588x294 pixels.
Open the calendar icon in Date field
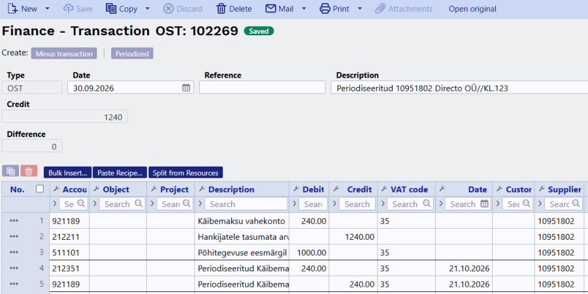coord(186,88)
